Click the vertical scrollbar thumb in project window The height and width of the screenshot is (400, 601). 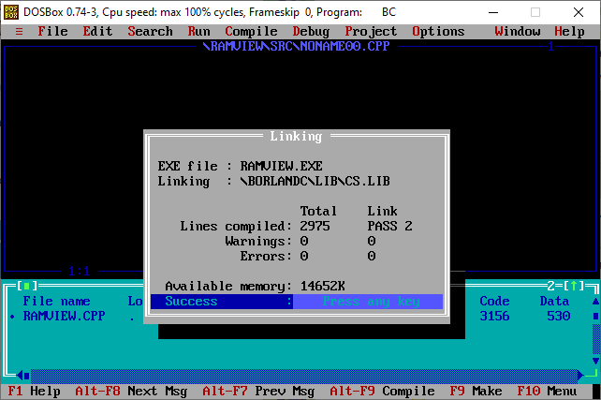pyautogui.click(x=595, y=316)
